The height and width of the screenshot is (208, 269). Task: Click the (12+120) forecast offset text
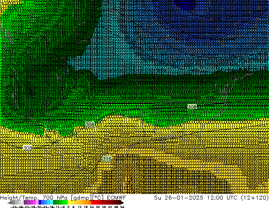255,198
